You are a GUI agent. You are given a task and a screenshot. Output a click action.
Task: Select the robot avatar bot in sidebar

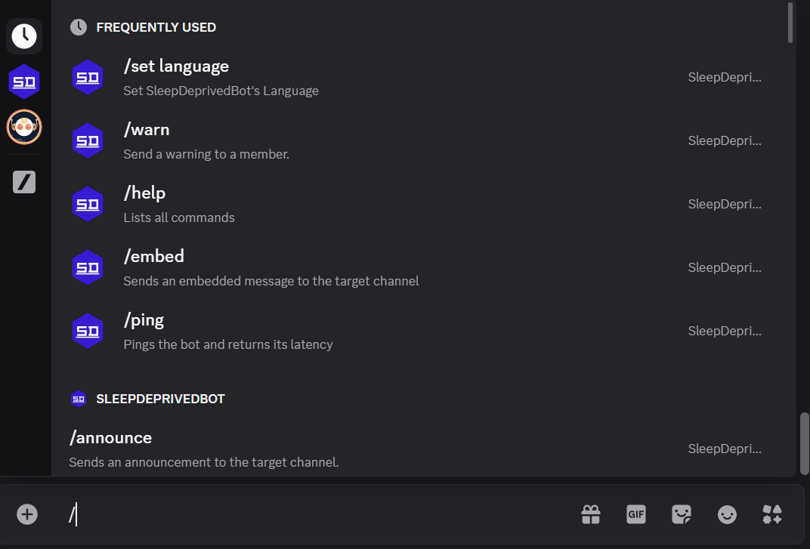coord(24,127)
